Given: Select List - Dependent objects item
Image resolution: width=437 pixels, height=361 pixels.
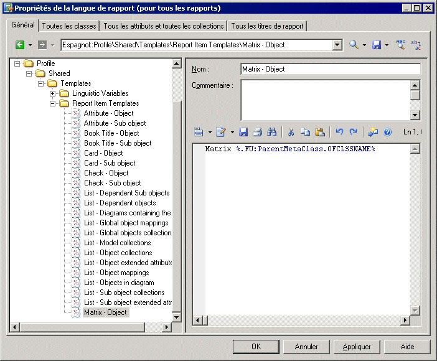Looking at the screenshot, I should (120, 203).
